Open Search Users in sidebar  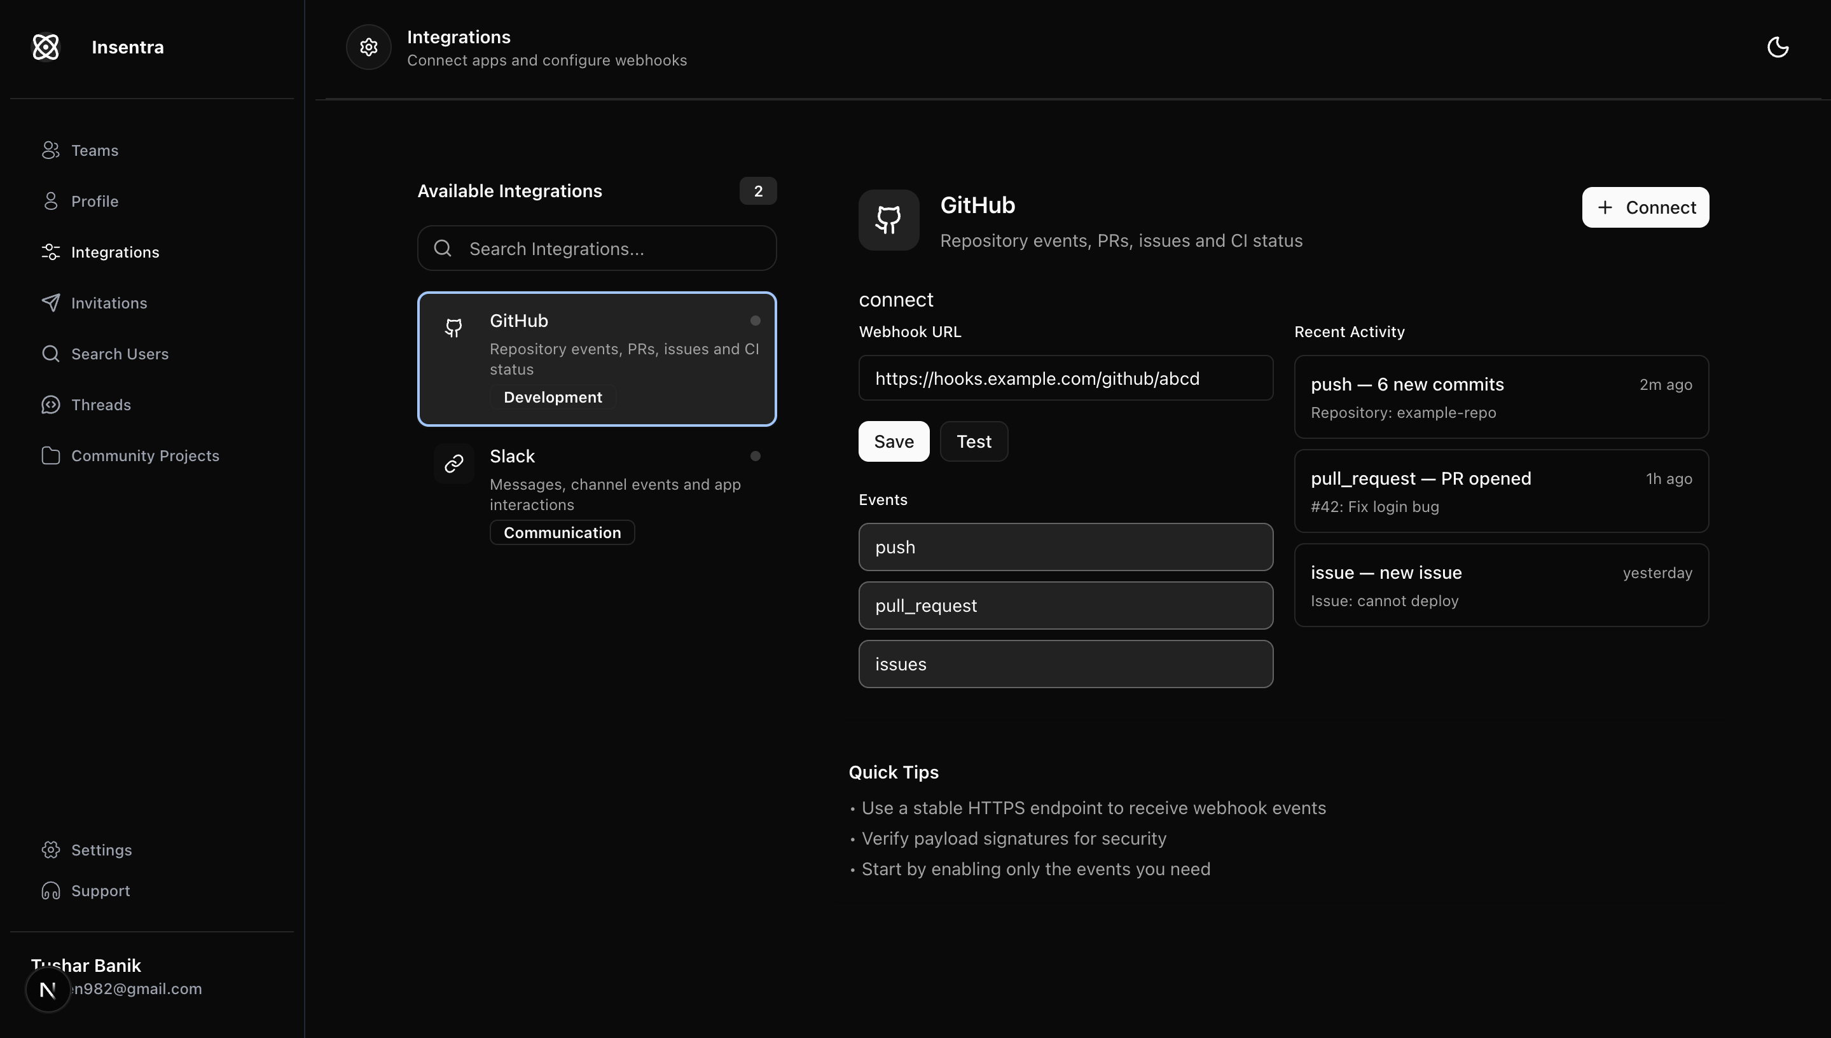[x=120, y=354]
